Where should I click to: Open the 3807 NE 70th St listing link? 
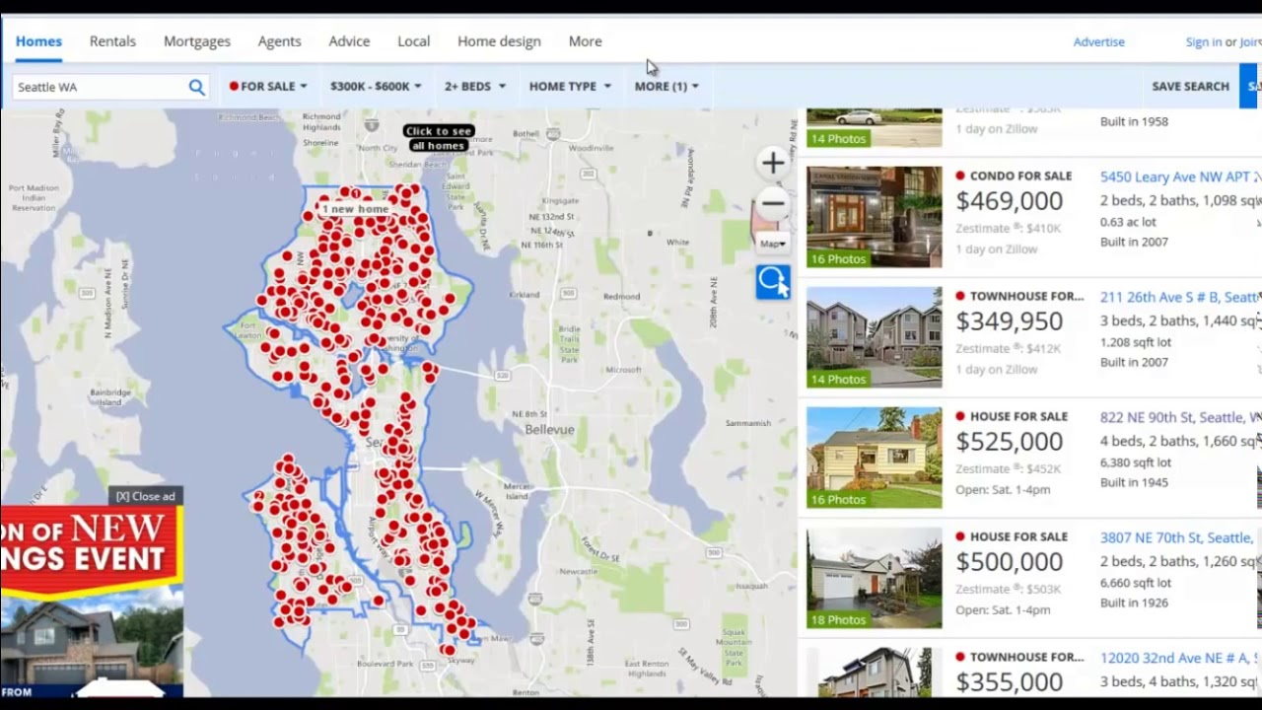tap(1176, 538)
